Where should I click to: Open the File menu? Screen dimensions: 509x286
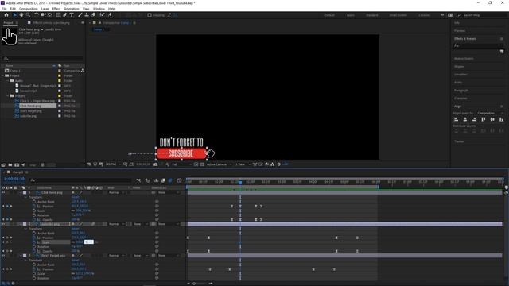(x=4, y=9)
